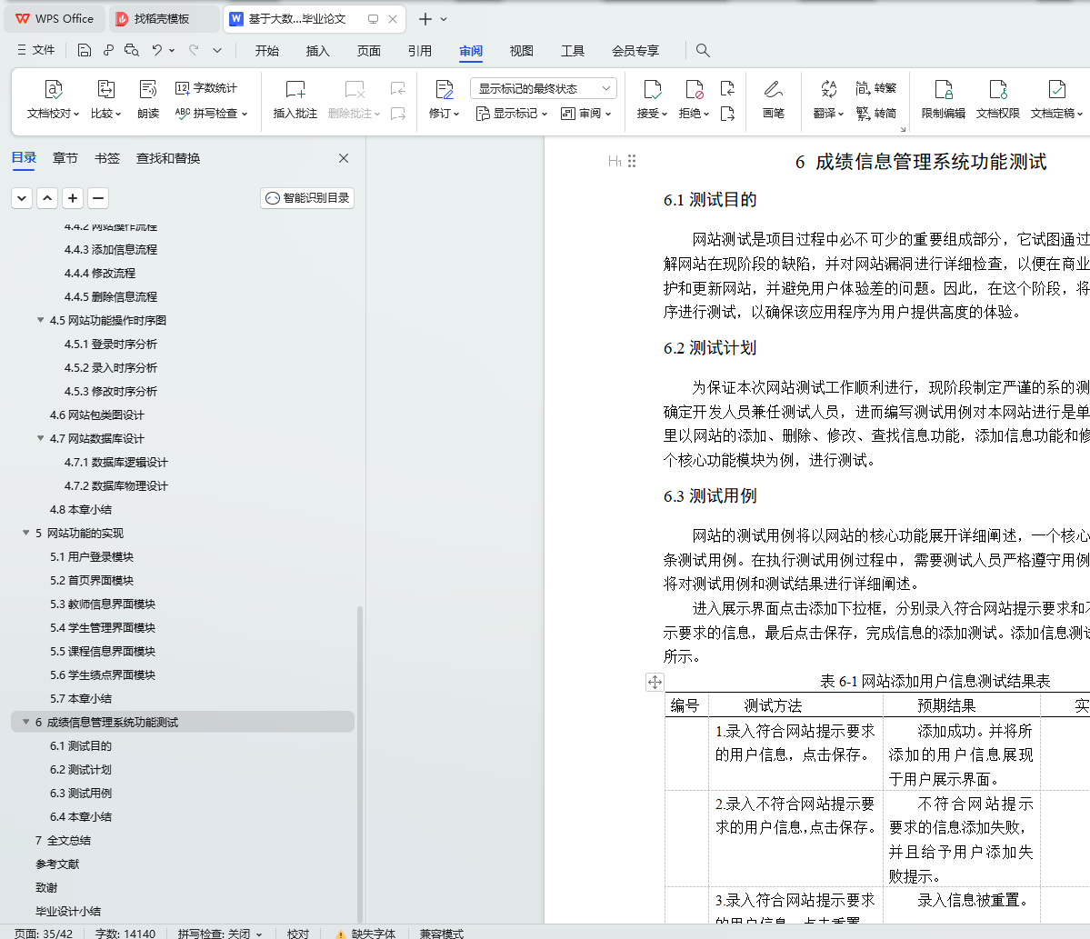Image resolution: width=1090 pixels, height=939 pixels.
Task: Go to 6.3 测试用例 heading
Action: (81, 793)
